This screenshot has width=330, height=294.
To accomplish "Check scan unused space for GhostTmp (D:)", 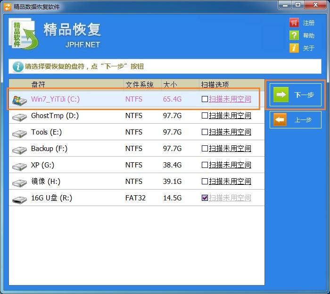I will [205, 116].
